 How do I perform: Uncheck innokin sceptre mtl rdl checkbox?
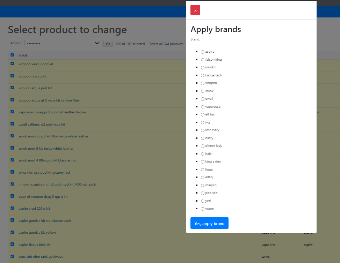tap(12, 184)
